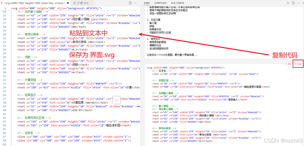Click the unsaved dot on Untitled-1 tab
This screenshot has height=146, width=304.
click(68, 3)
